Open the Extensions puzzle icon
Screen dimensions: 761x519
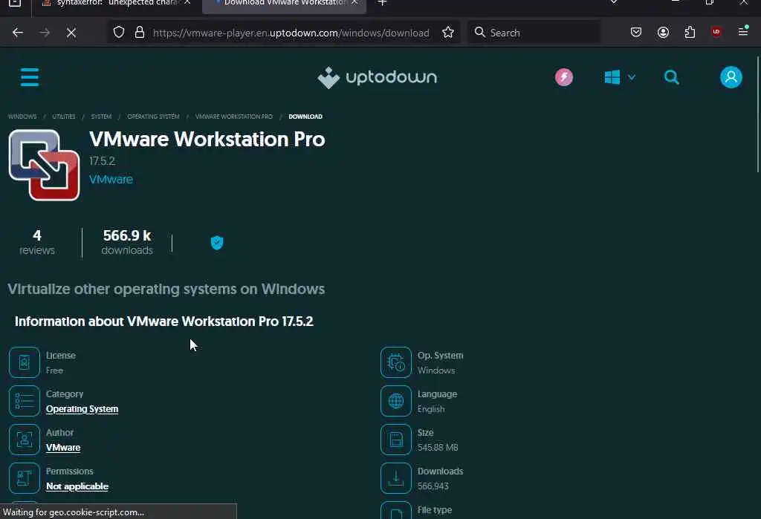[x=690, y=33]
